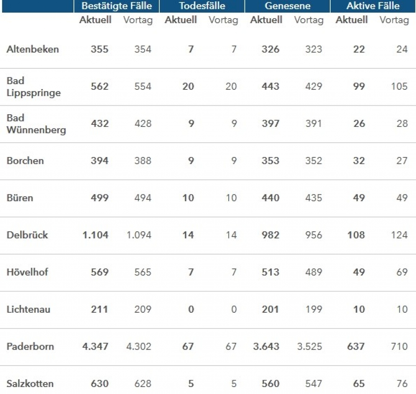
Task: Click the Büren row label
Action: click(x=20, y=198)
